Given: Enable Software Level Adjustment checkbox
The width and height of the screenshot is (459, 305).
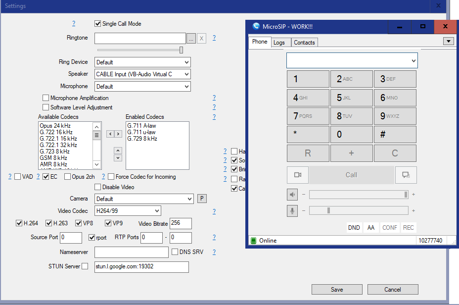Looking at the screenshot, I should (46, 107).
